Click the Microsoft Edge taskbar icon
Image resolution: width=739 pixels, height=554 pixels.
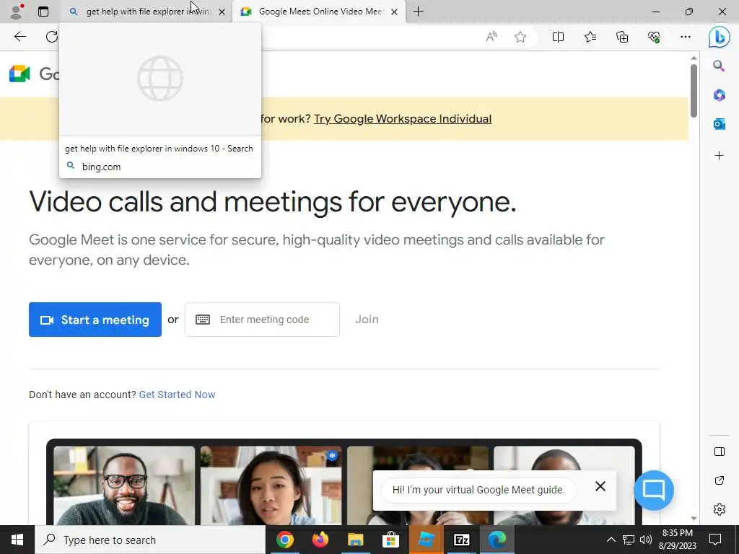pos(497,540)
